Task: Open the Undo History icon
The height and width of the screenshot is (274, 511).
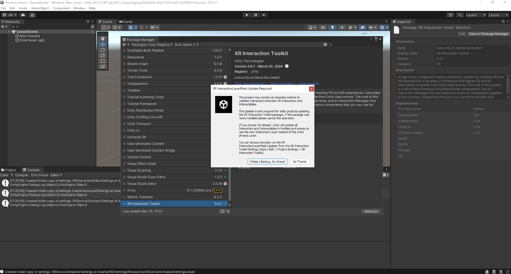Action: pos(450,15)
